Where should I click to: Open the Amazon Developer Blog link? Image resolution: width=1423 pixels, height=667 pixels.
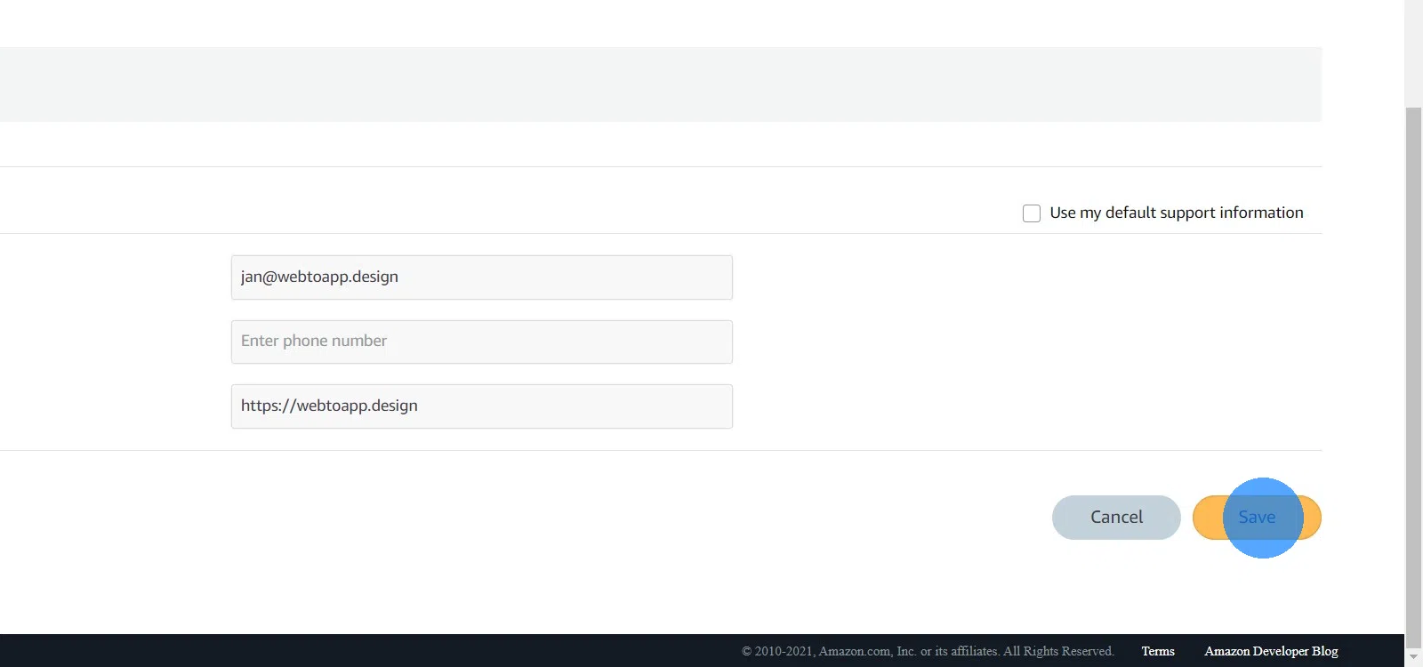tap(1270, 651)
